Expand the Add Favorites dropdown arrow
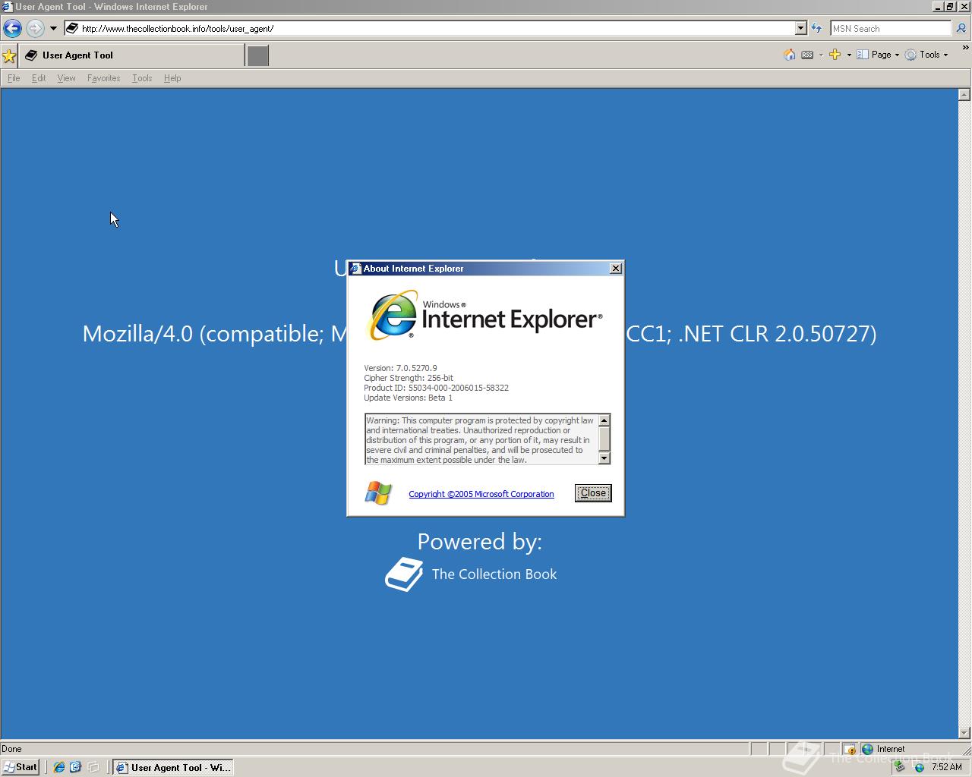This screenshot has height=777, width=972. [849, 55]
